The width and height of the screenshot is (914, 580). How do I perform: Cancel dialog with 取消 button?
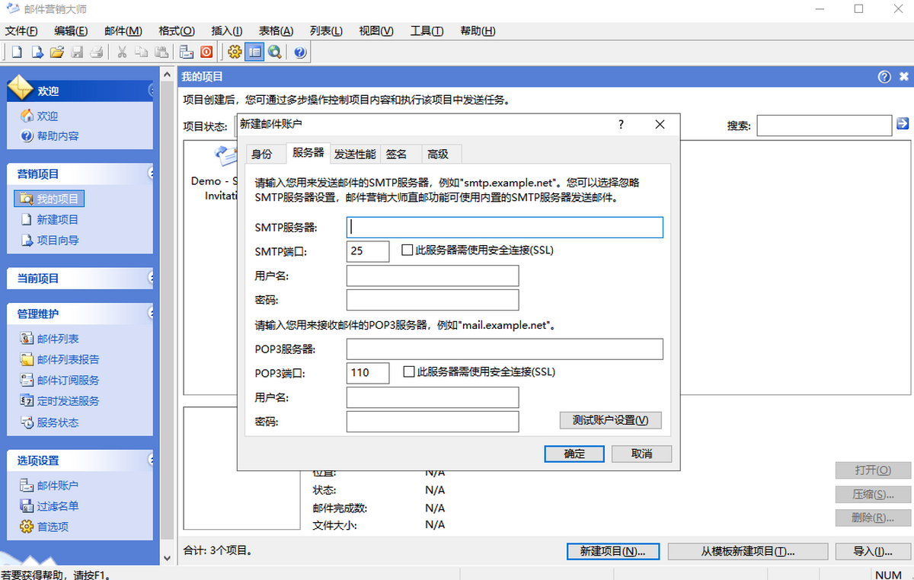coord(642,454)
